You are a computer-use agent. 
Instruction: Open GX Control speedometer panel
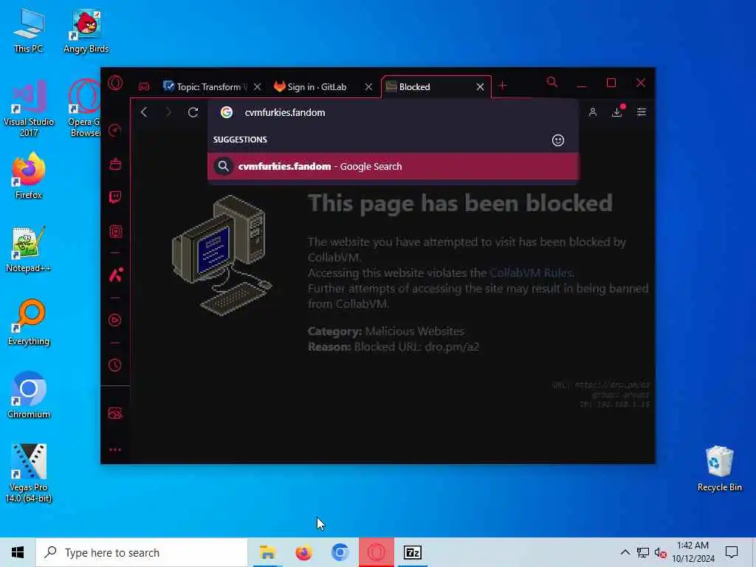[x=114, y=130]
